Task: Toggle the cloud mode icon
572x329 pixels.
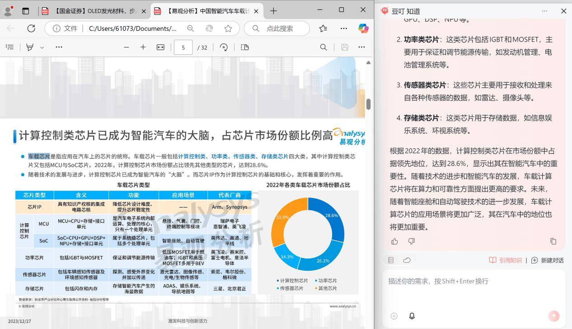Action: [407, 260]
